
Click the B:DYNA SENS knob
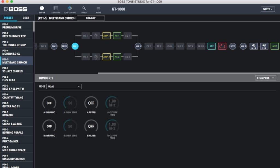click(70, 126)
